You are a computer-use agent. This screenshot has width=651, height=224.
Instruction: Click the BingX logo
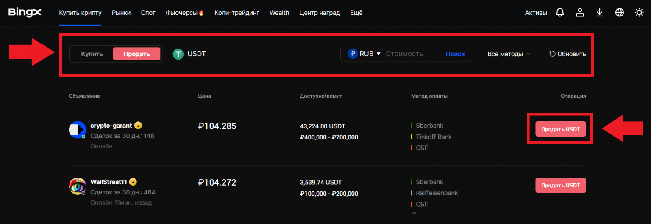(25, 13)
